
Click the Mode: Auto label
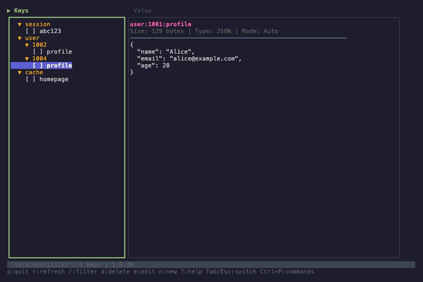coord(260,31)
